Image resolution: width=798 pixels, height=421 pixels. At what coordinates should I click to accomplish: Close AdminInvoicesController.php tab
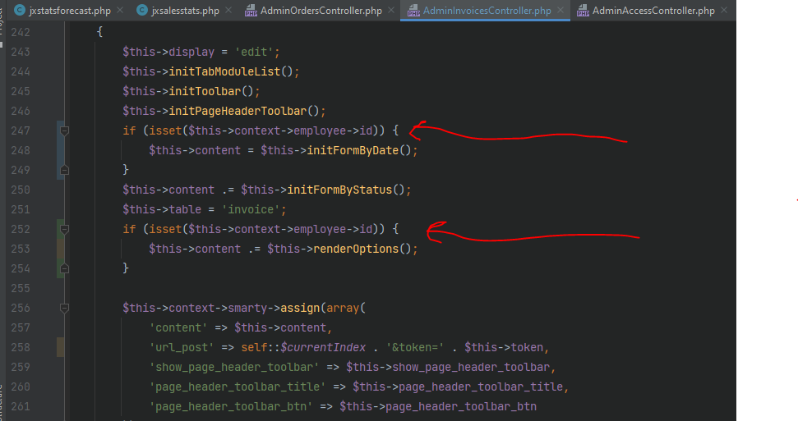coord(560,10)
